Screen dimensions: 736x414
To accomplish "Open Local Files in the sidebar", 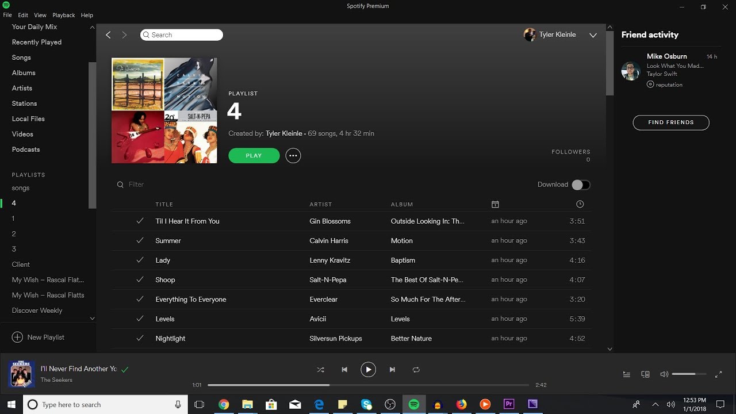I will (28, 119).
